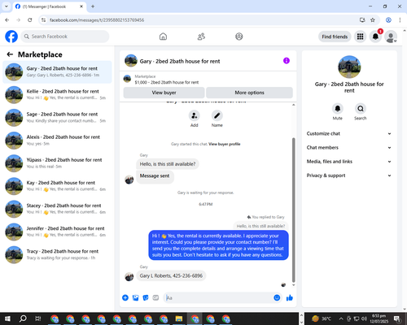Open Chrome profile icon in toolbar
Viewport: 407px width, 325px height.
[x=388, y=20]
